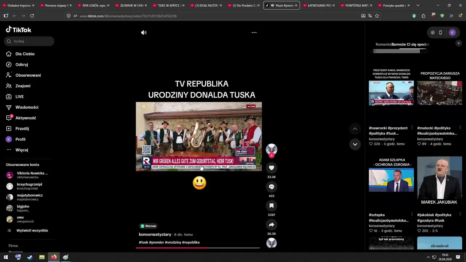Click the Firma footer link

point(13,246)
